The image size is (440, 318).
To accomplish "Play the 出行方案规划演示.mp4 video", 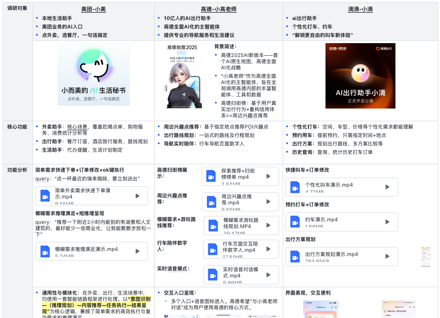I will click(388, 256).
